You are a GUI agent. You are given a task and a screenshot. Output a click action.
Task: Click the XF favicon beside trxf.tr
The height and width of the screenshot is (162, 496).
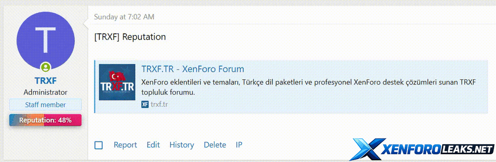pyautogui.click(x=145, y=104)
